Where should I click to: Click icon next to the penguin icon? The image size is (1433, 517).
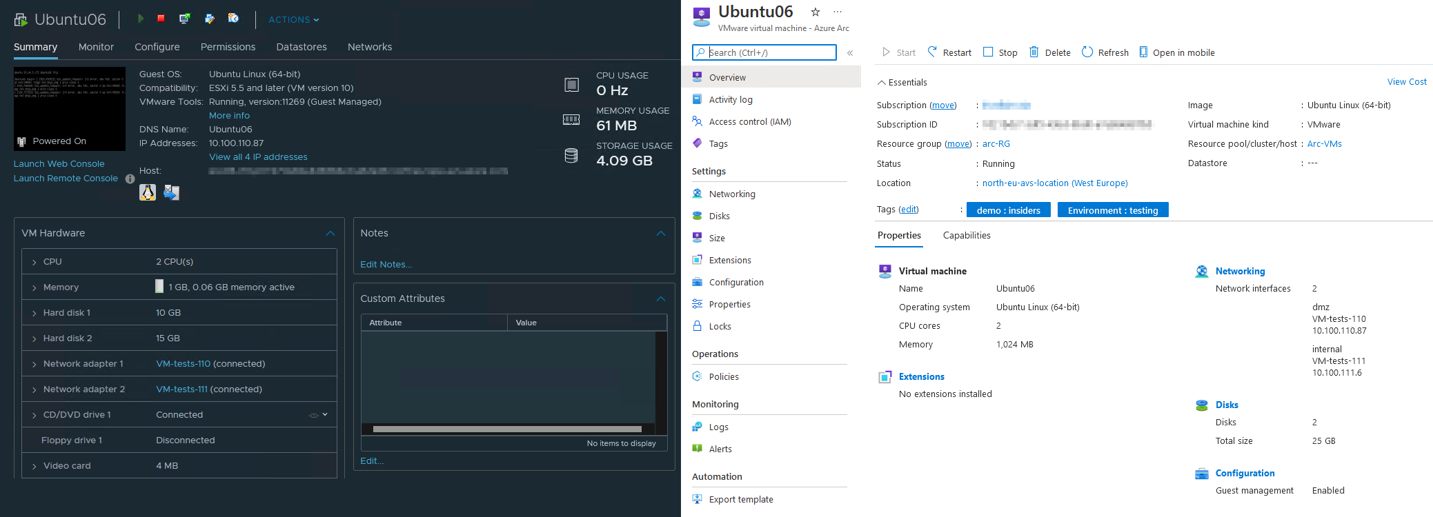point(171,192)
